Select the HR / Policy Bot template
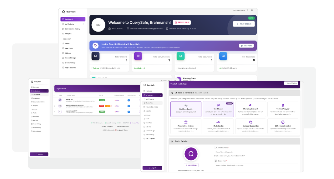 pos(218,126)
